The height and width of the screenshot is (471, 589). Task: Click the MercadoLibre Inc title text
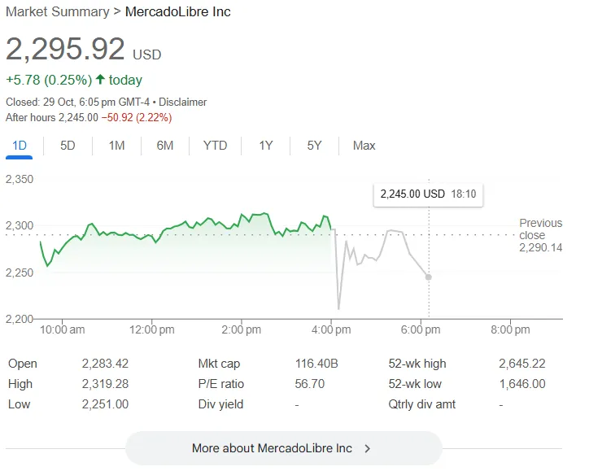tap(177, 12)
